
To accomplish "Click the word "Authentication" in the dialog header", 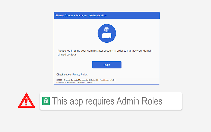I will click(x=98, y=16).
